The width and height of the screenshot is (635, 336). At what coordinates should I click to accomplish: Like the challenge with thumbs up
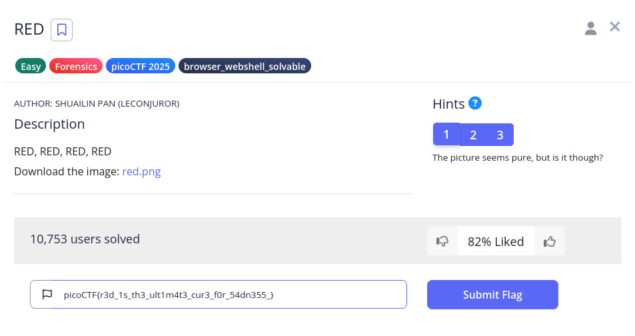pos(550,241)
